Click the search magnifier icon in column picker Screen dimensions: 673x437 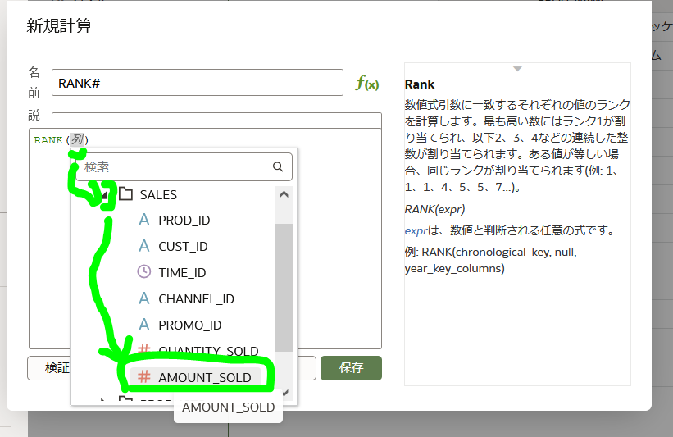278,166
